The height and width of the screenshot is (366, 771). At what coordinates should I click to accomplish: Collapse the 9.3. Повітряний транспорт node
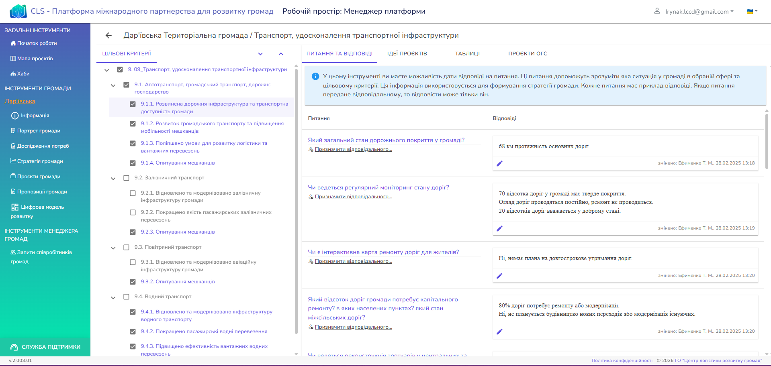(x=113, y=248)
